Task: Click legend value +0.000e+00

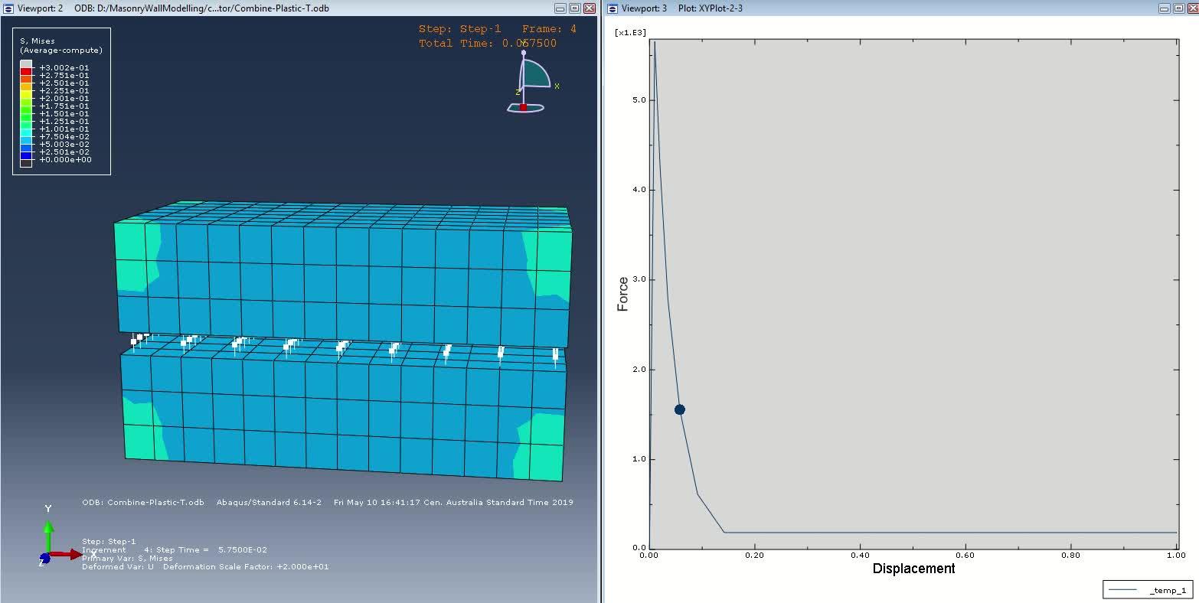Action: (65, 159)
